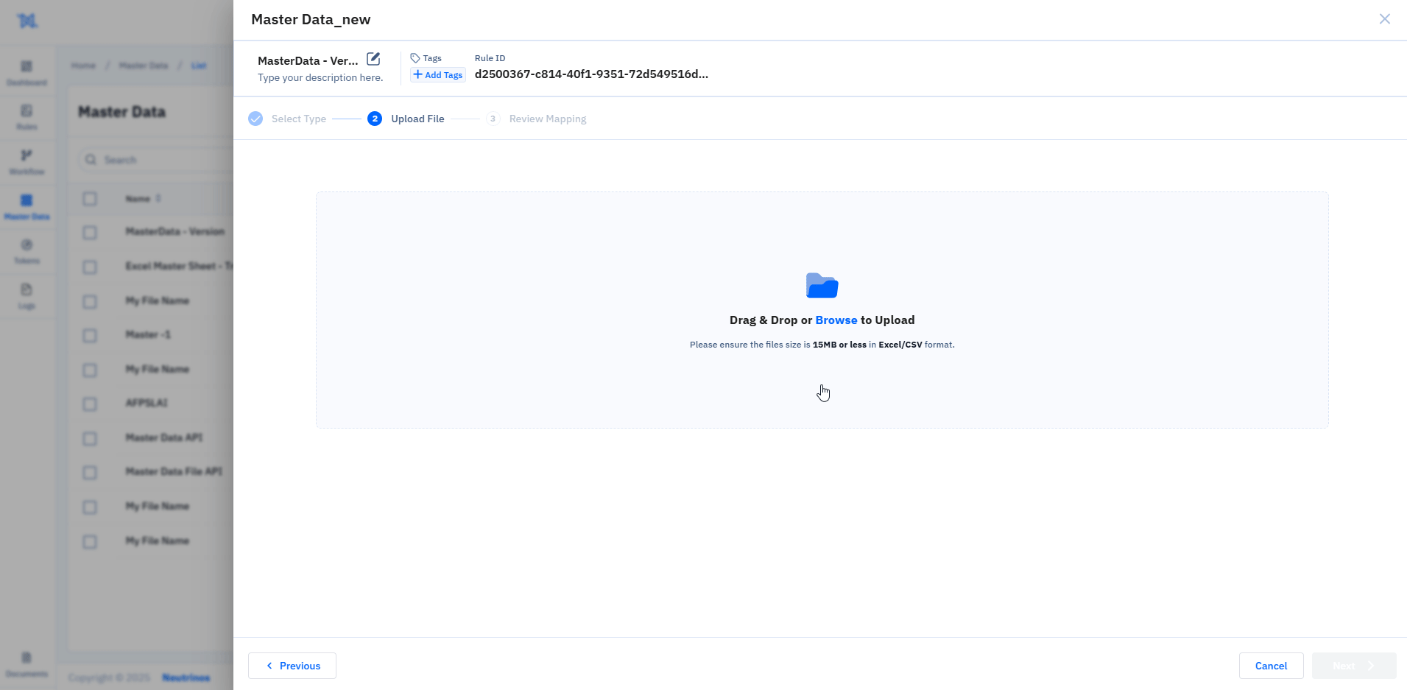Screen dimensions: 1407x690
Task: Click the Home breadcrumb link
Action: tap(83, 66)
